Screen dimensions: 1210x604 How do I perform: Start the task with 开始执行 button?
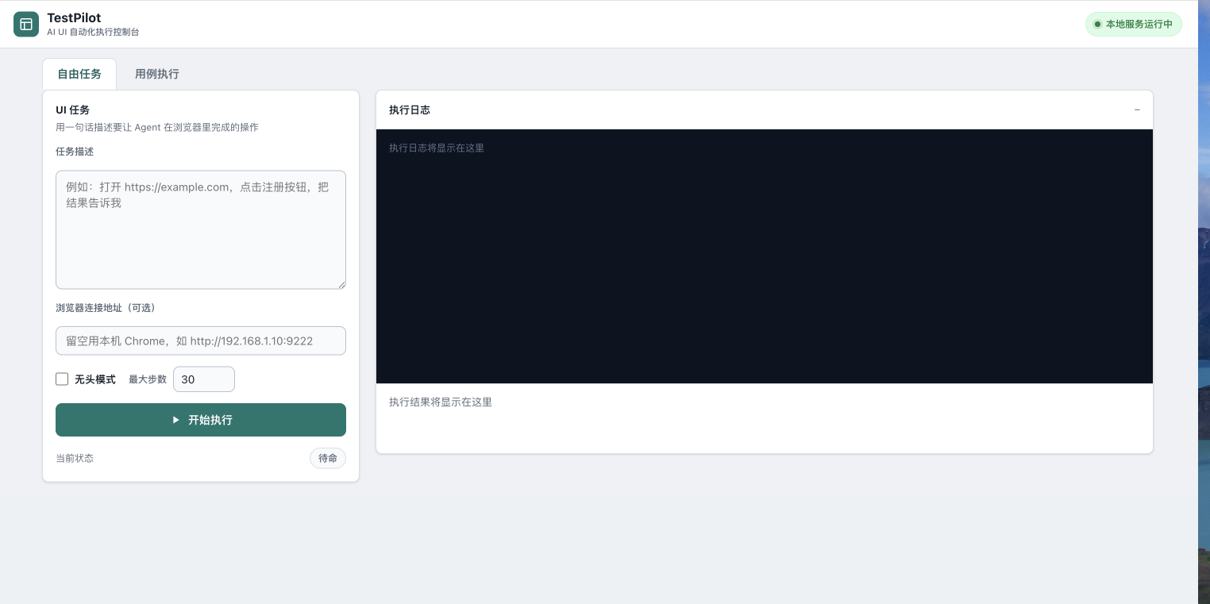(x=201, y=420)
